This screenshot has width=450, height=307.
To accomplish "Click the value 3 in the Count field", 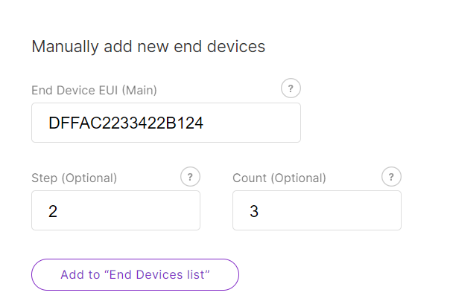I will coord(254,211).
